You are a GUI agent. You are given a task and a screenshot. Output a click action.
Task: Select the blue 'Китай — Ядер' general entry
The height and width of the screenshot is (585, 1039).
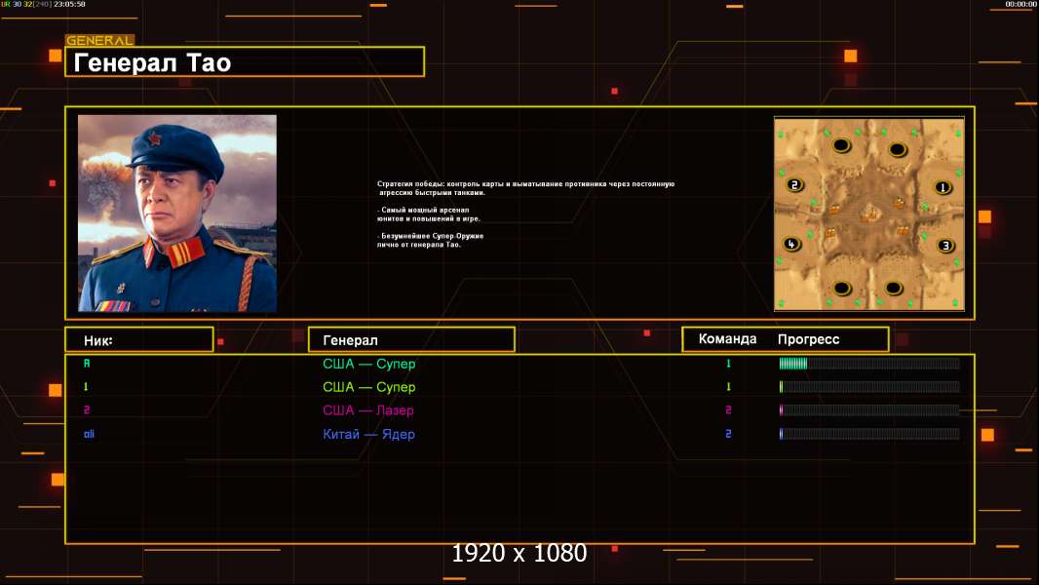369,434
